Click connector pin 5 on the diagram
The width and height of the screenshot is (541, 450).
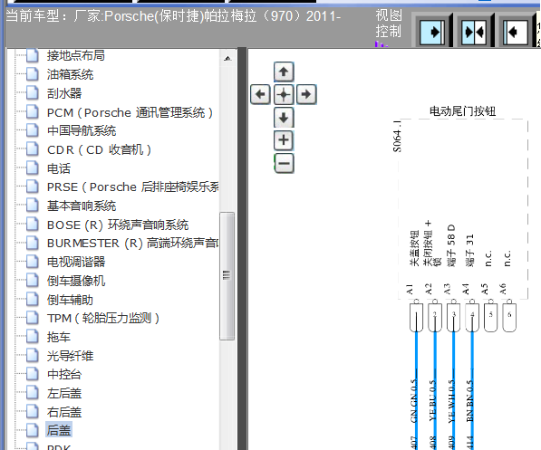[x=490, y=317]
